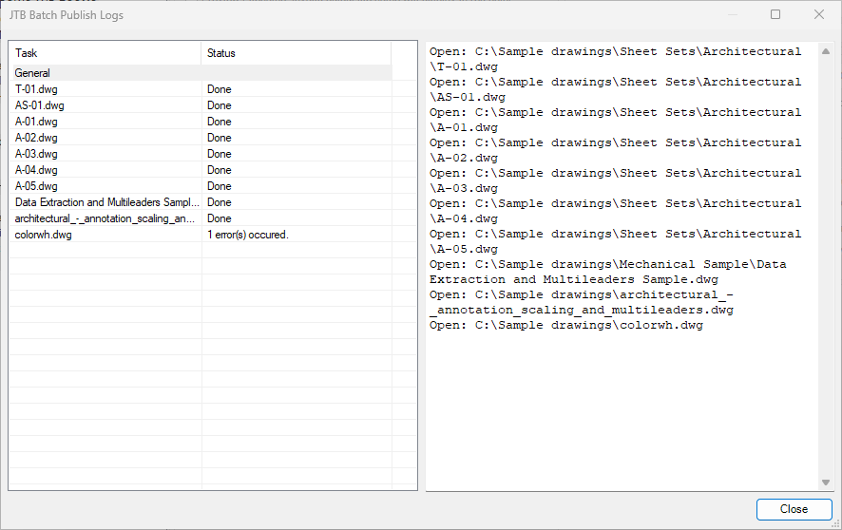Sort by the Task column header

coord(105,53)
